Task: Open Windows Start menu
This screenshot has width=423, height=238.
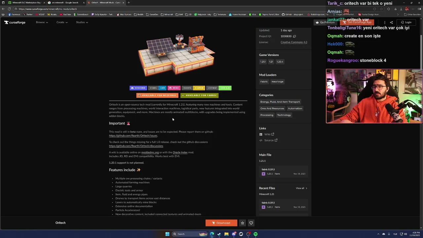Action: point(167,234)
